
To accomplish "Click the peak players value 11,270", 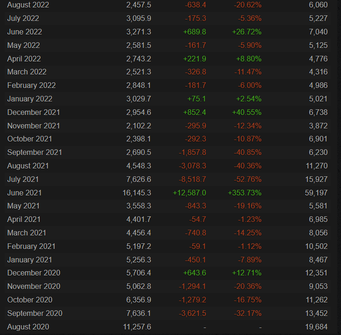I will pos(317,166).
